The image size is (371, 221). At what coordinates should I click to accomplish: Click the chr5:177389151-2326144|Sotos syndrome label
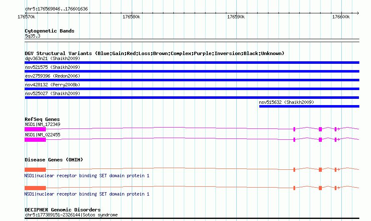coord(71,215)
